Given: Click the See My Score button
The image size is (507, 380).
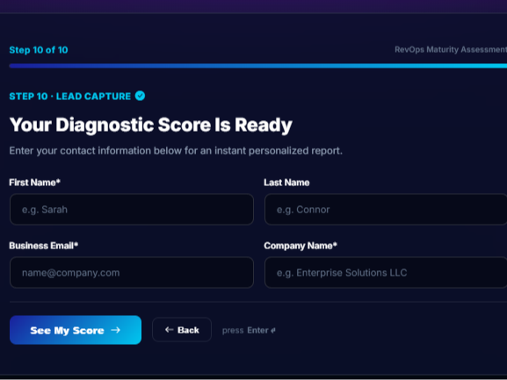Looking at the screenshot, I should [76, 330].
